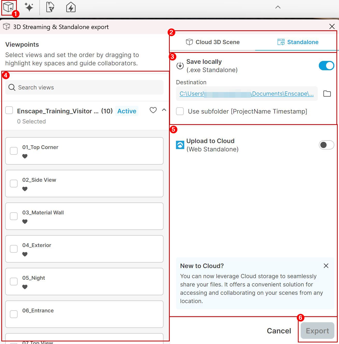Check the 02_Side View checkbox
Screen dimensions: 339x344
tap(14, 184)
